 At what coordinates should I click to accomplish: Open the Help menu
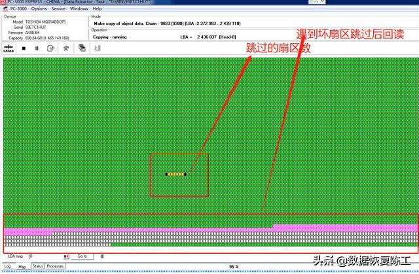pos(97,9)
